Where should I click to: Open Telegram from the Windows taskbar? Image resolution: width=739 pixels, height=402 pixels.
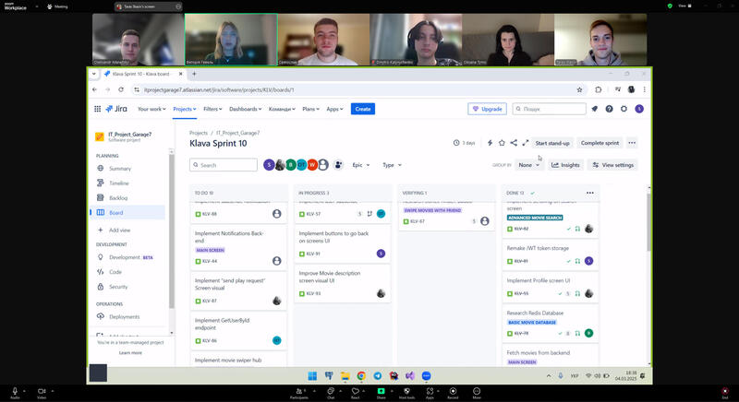point(378,375)
